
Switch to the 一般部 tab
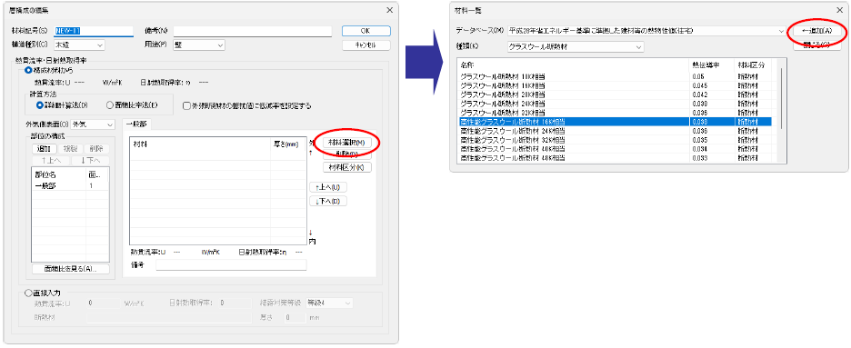tap(136, 124)
